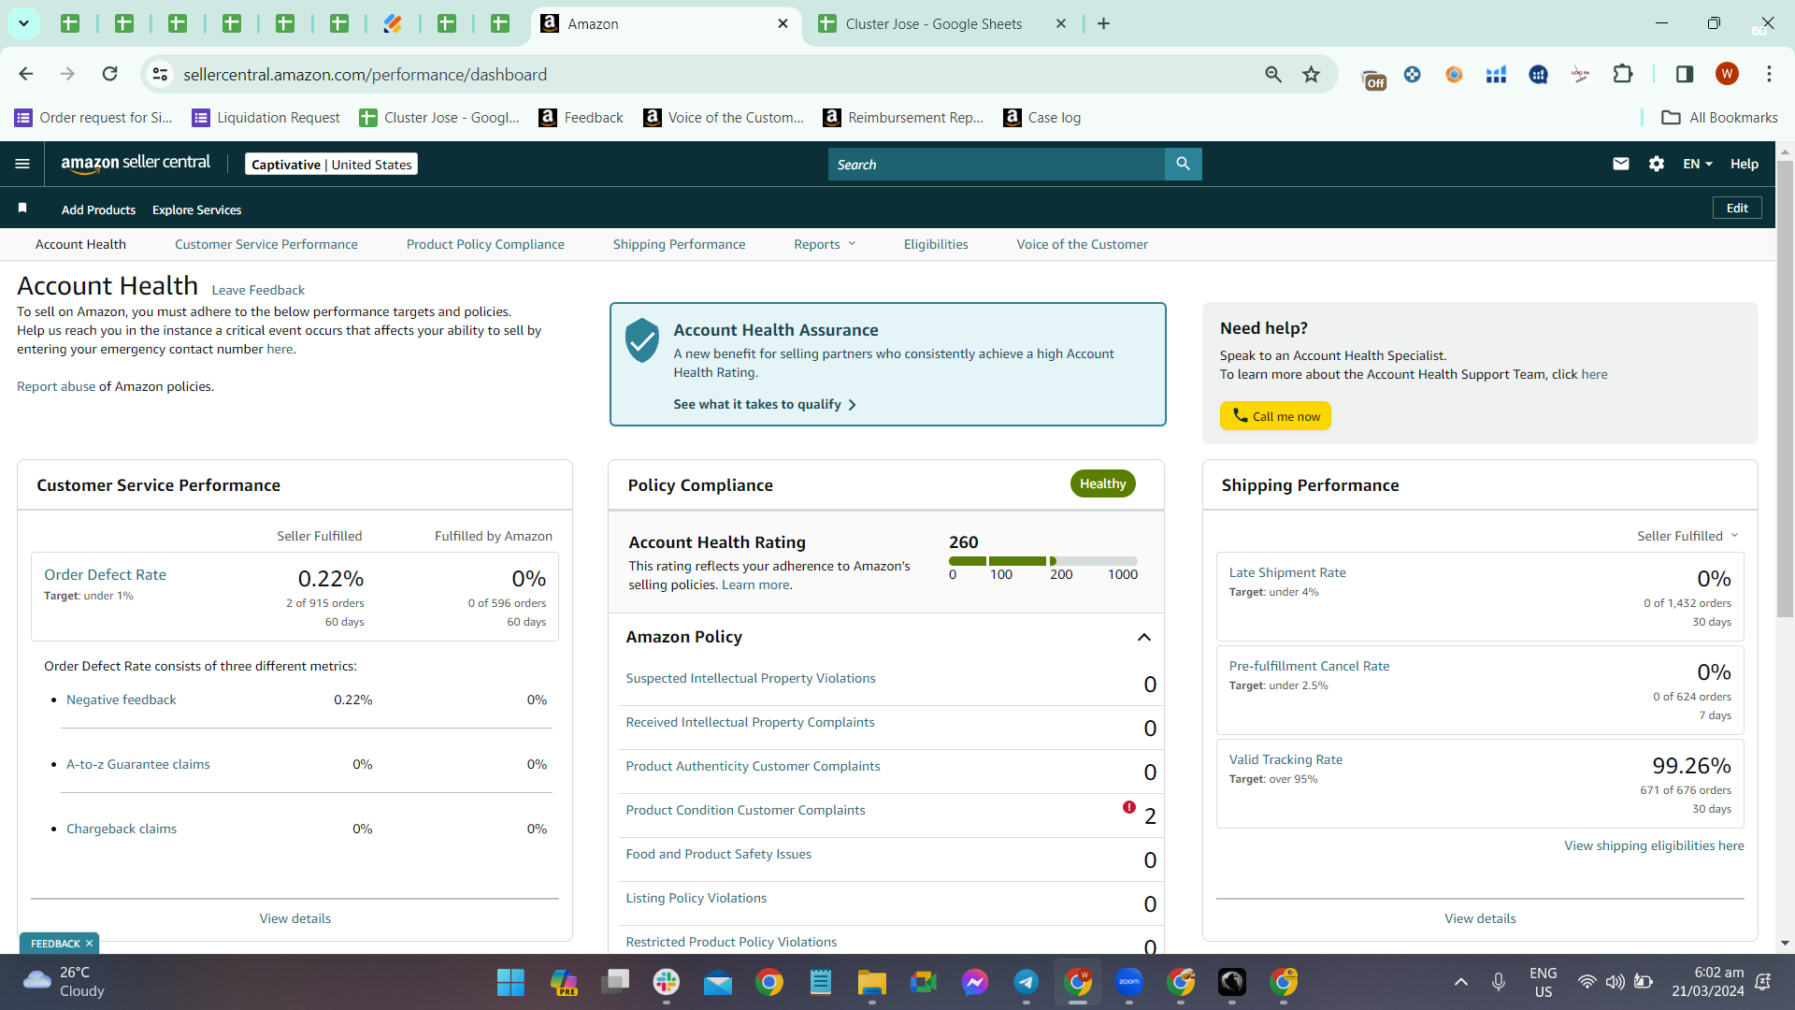Image resolution: width=1795 pixels, height=1010 pixels.
Task: Open Slack from the taskbar
Action: click(x=667, y=983)
